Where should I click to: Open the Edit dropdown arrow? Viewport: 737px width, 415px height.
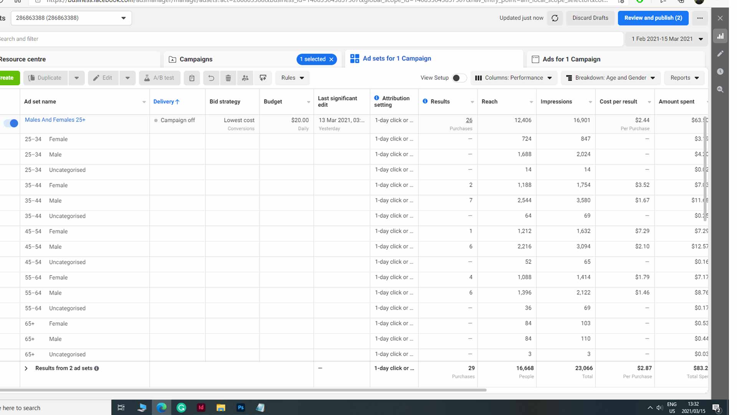(127, 78)
